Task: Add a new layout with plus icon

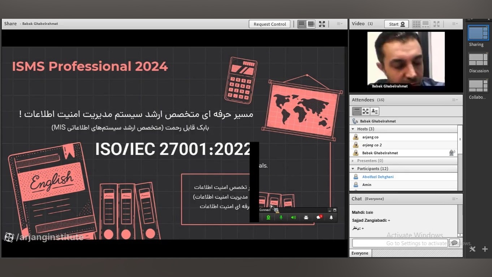Action: pos(485,249)
